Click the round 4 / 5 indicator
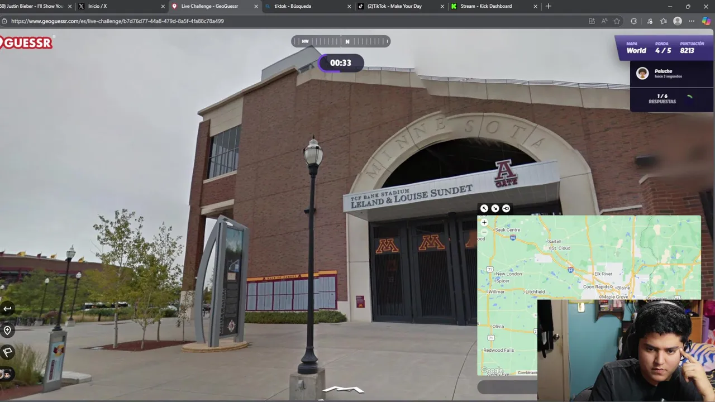The height and width of the screenshot is (402, 715). coord(663,51)
